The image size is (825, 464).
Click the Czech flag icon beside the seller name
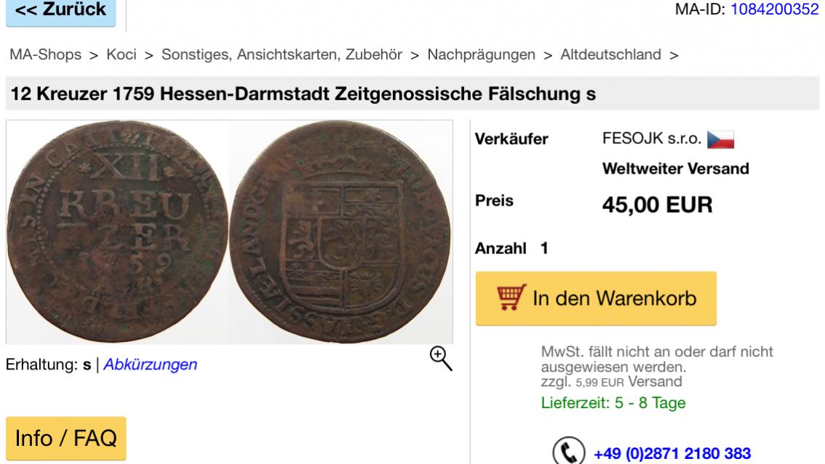tap(720, 139)
